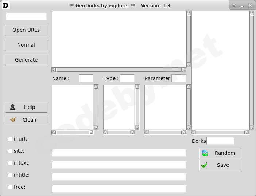Click Dorks list scroll left arrow
The height and width of the screenshot is (196, 256).
coord(194,132)
